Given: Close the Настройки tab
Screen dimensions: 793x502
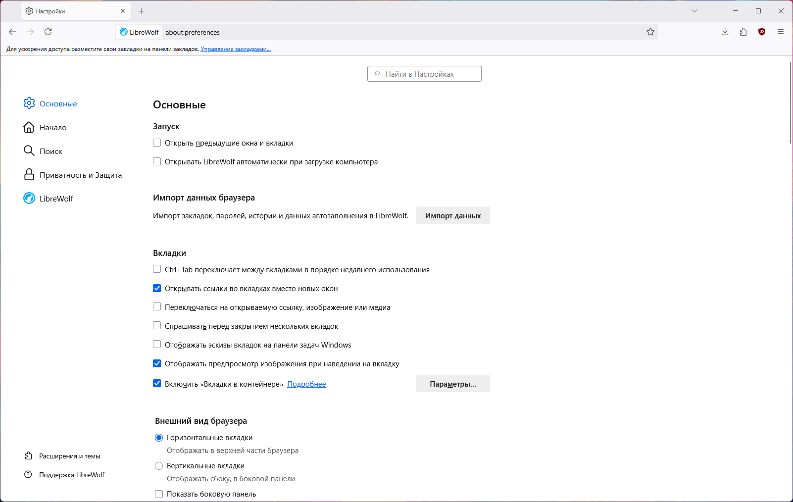Looking at the screenshot, I should click(123, 11).
